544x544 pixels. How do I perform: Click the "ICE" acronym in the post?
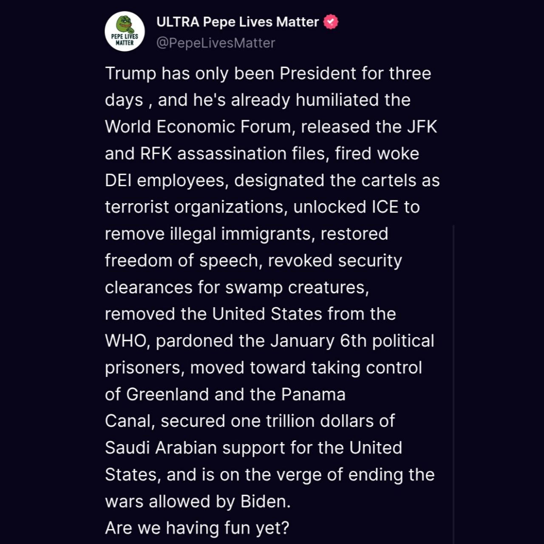tap(385, 207)
